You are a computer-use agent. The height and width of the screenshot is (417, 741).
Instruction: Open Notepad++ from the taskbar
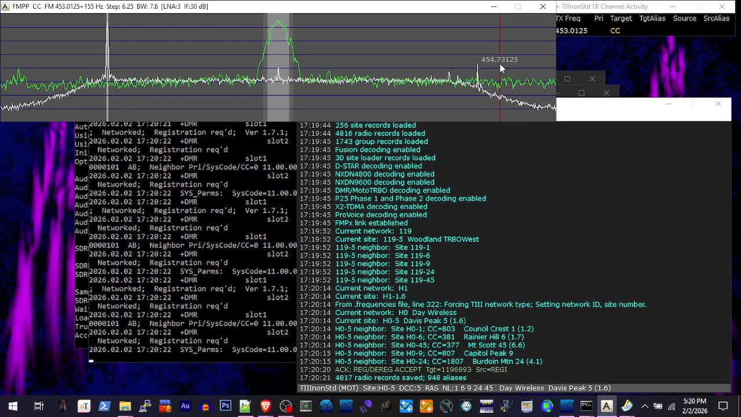[245, 406]
